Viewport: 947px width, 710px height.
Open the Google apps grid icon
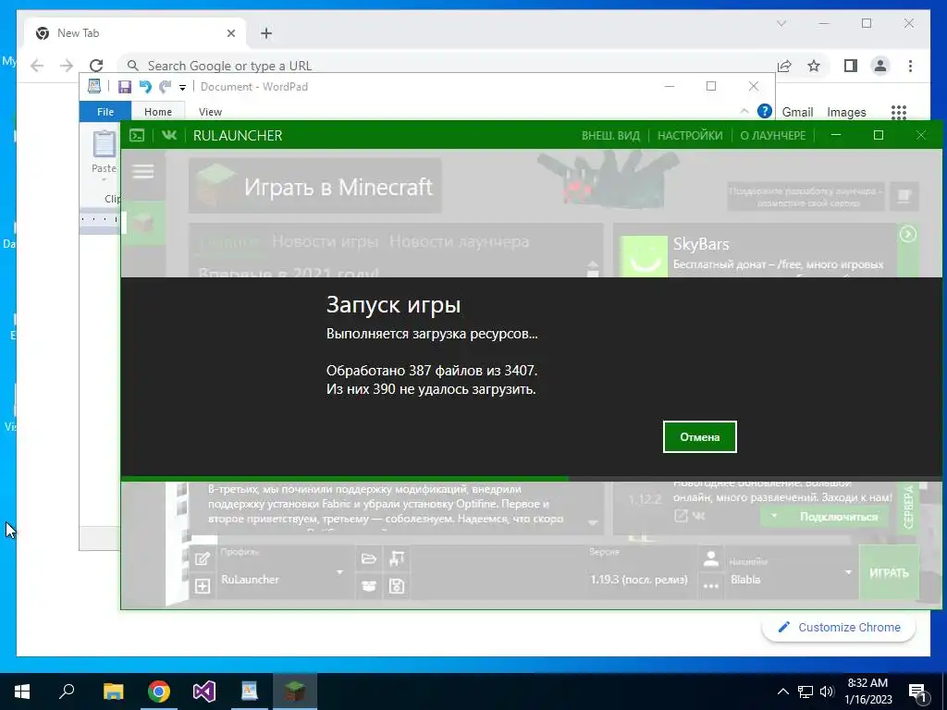899,112
